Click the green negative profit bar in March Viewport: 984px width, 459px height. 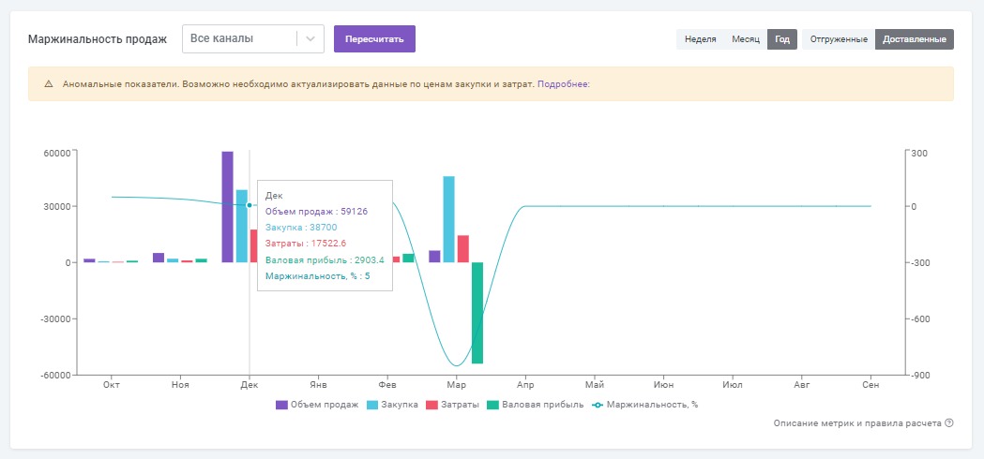pos(477,312)
